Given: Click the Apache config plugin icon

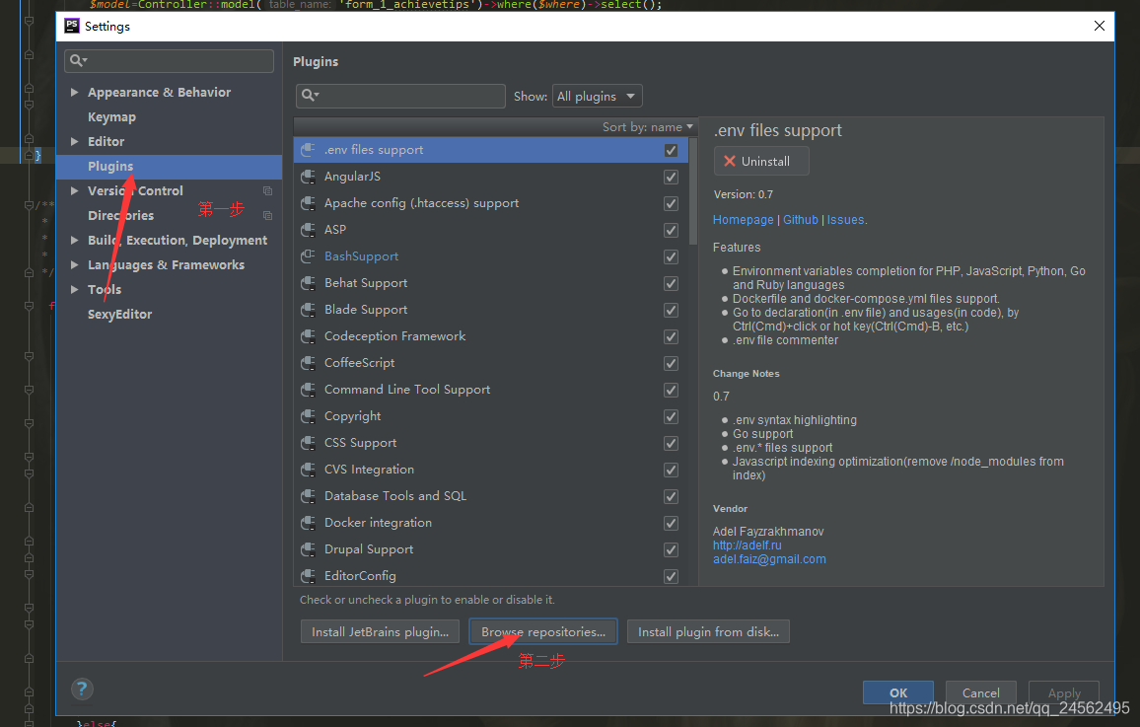Looking at the screenshot, I should coord(309,203).
